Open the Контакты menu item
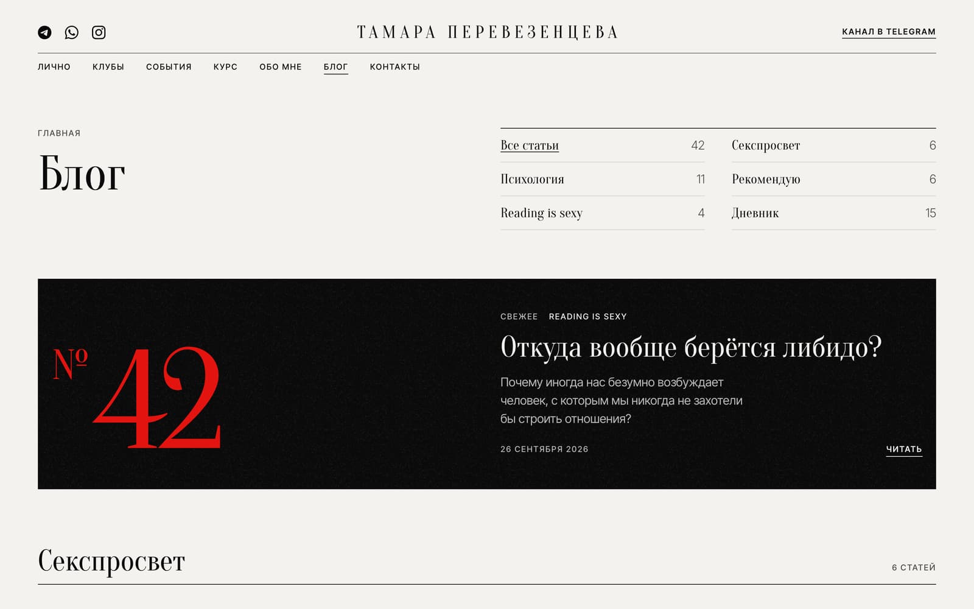The height and width of the screenshot is (609, 974). (x=395, y=67)
